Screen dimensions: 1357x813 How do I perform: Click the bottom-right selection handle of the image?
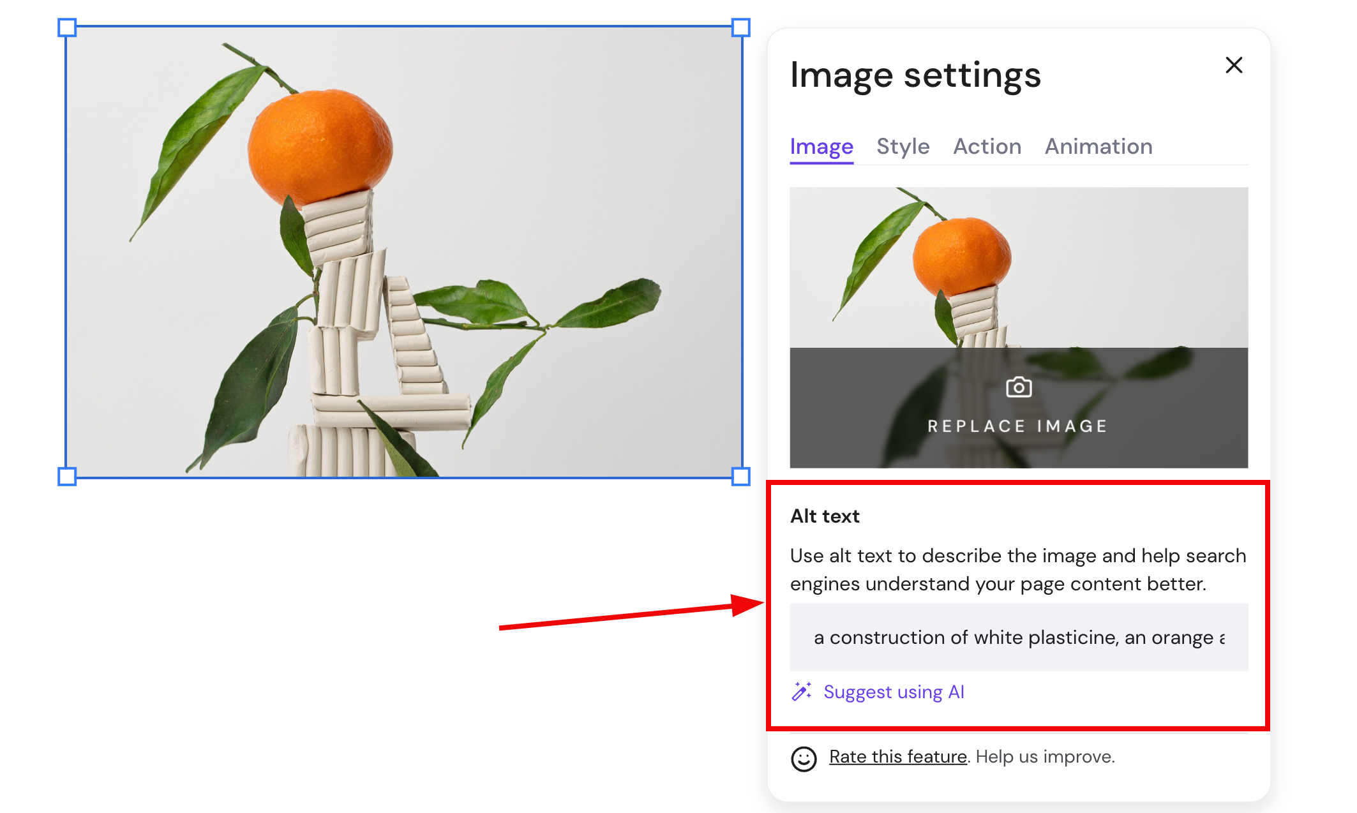[x=740, y=475]
